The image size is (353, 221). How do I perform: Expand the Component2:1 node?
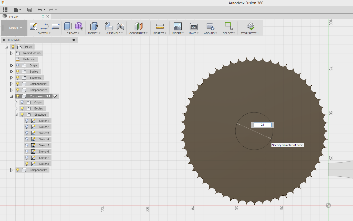click(x=11, y=90)
